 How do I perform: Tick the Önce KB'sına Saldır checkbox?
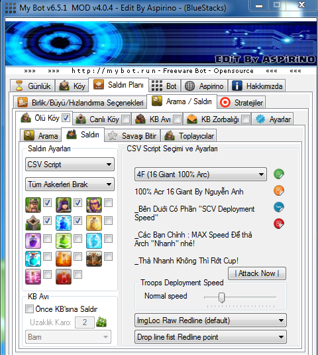pyautogui.click(x=29, y=309)
